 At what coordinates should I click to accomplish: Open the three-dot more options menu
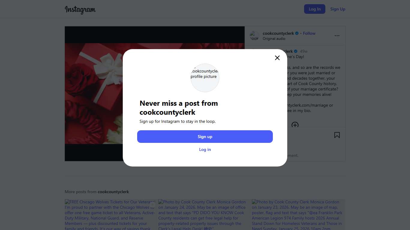[337, 36]
